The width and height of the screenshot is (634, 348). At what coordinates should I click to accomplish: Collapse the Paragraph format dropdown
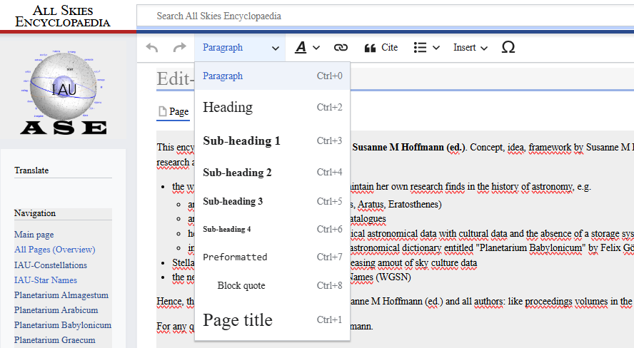click(x=240, y=48)
